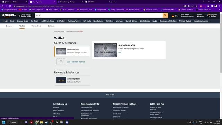Click the Amazon.de logo

pyautogui.click(x=9, y=15)
